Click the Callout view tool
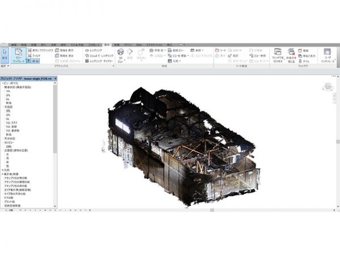340x255 pixels. click(x=141, y=54)
